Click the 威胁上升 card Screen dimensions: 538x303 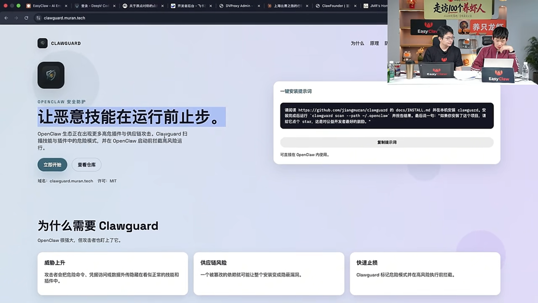tap(113, 274)
